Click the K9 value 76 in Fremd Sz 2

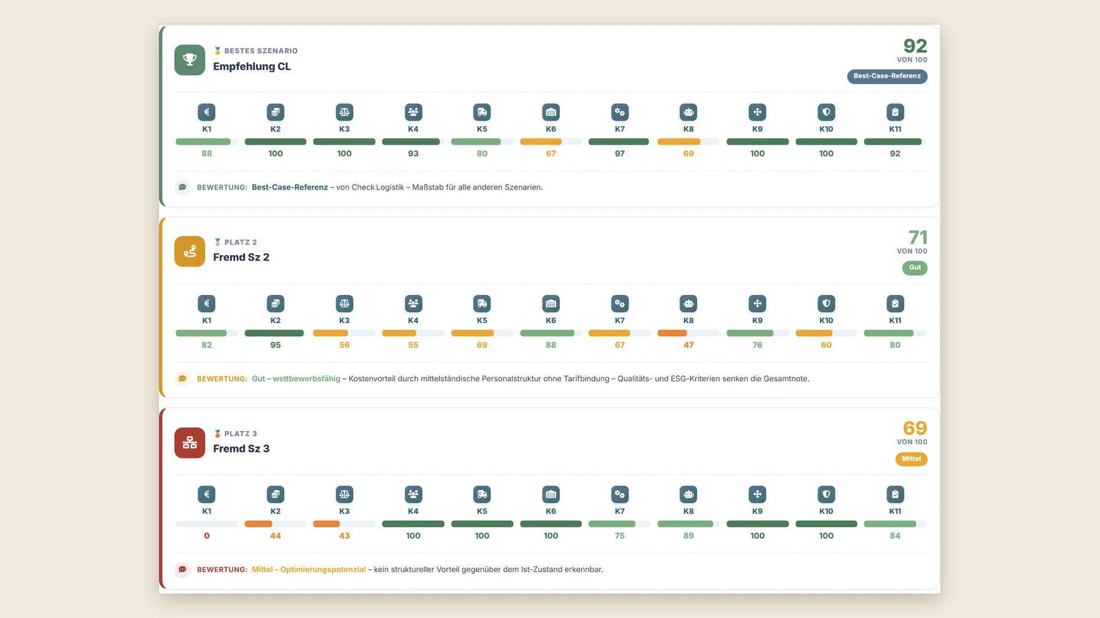[757, 345]
